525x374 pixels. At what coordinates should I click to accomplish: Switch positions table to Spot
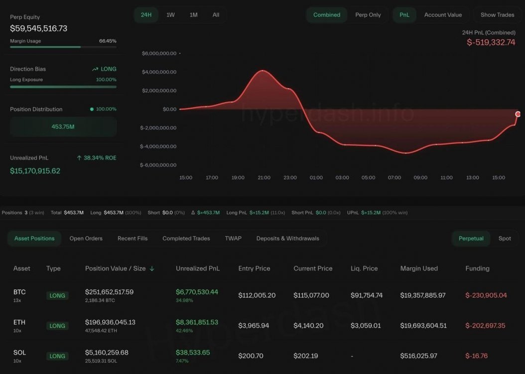pos(505,239)
